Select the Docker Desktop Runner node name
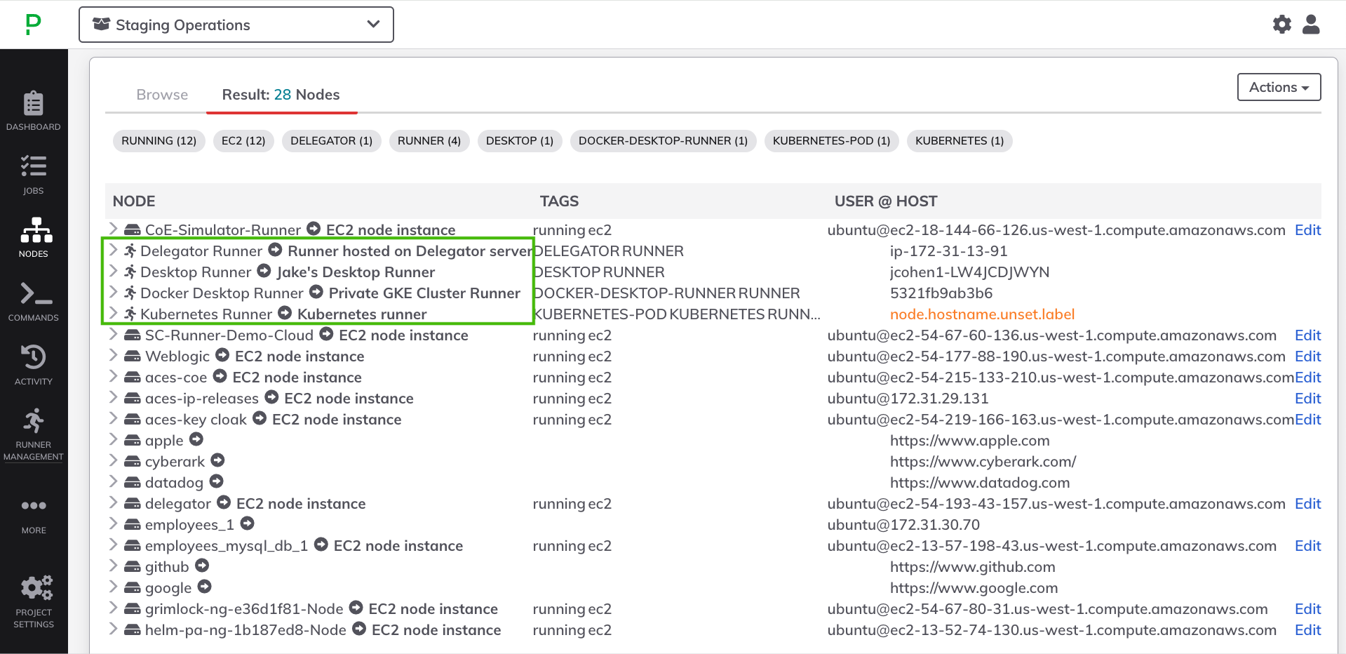 click(222, 293)
